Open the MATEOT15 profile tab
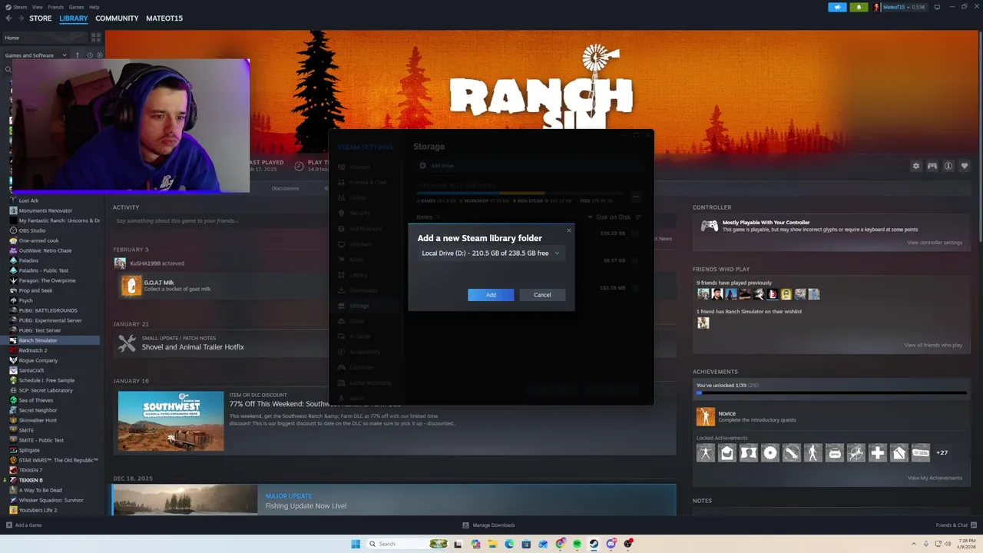This screenshot has width=983, height=553. [x=164, y=18]
